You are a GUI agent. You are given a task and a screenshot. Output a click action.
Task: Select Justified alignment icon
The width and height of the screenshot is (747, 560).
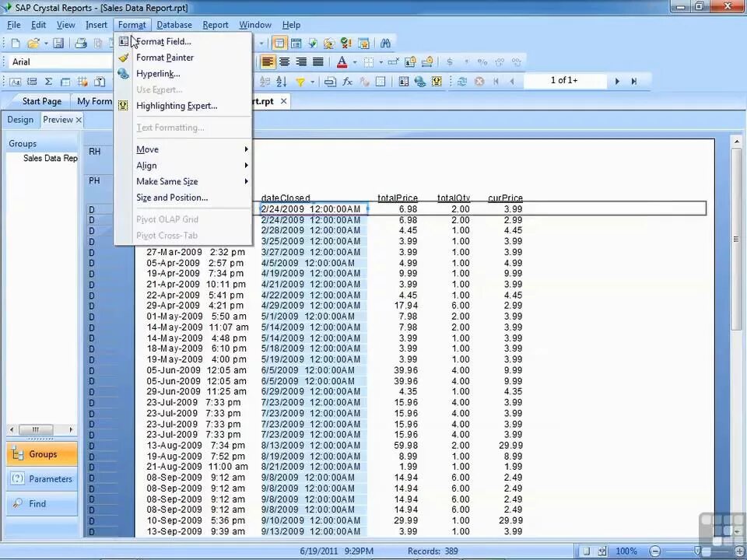(x=317, y=62)
